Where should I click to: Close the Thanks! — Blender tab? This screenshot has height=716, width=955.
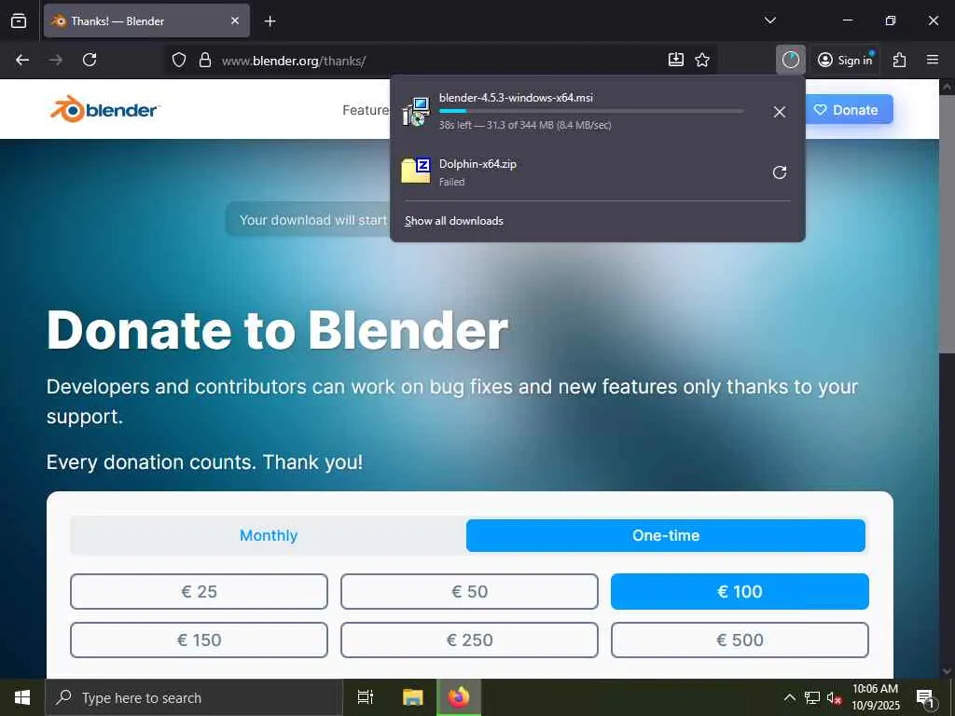coord(235,21)
